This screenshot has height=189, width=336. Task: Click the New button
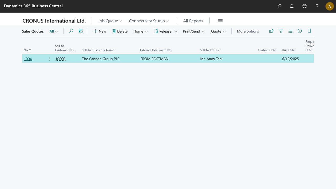coord(100,31)
